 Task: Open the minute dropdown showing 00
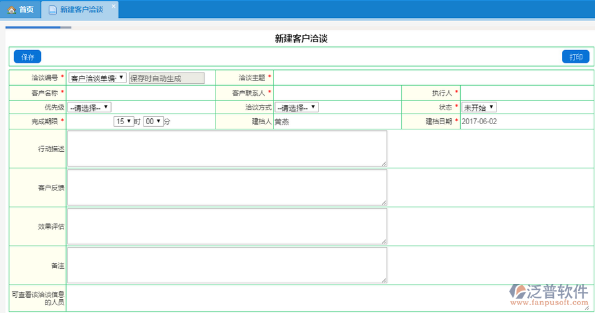[x=153, y=122]
